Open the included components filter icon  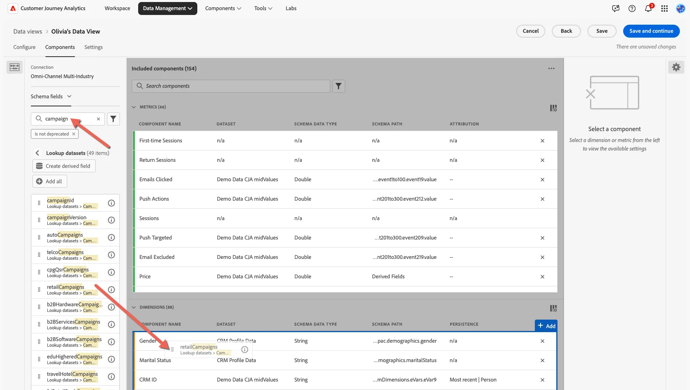coord(339,86)
